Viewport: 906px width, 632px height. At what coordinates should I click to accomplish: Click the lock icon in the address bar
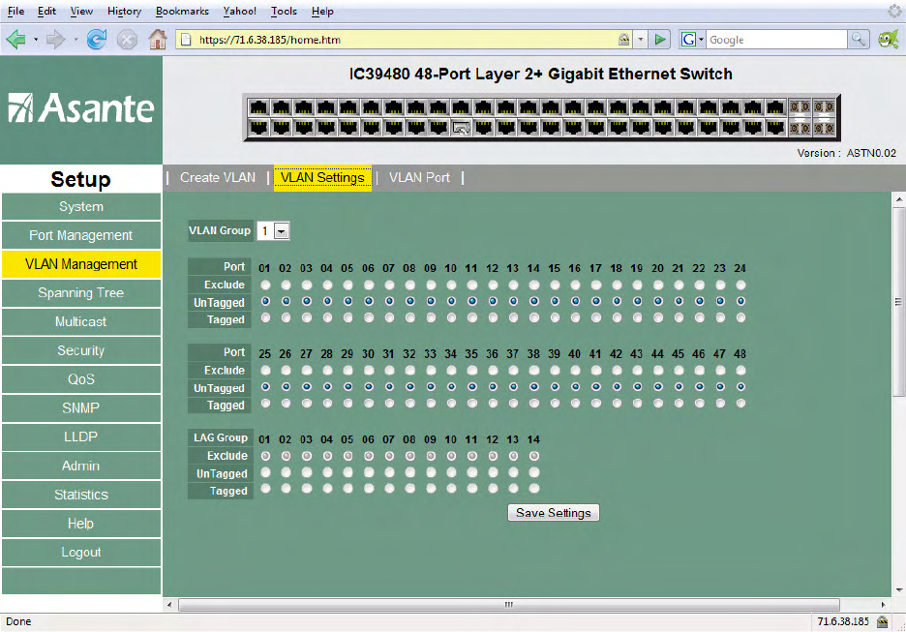(623, 40)
